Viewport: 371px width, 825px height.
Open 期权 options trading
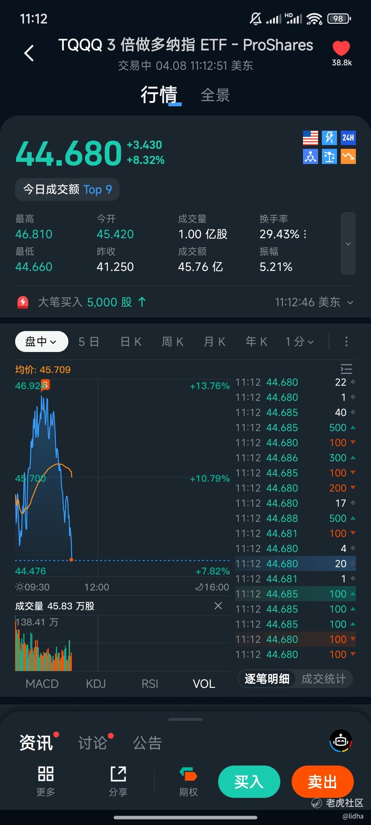tap(188, 781)
